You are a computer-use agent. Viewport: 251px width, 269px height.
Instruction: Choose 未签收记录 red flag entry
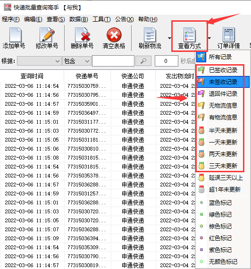223,82
